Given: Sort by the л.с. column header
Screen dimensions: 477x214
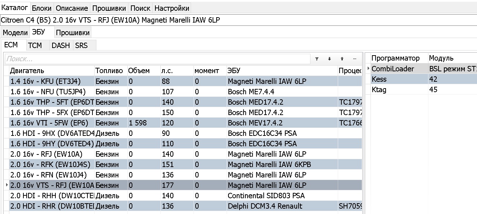Looking at the screenshot, I should [x=176, y=71].
